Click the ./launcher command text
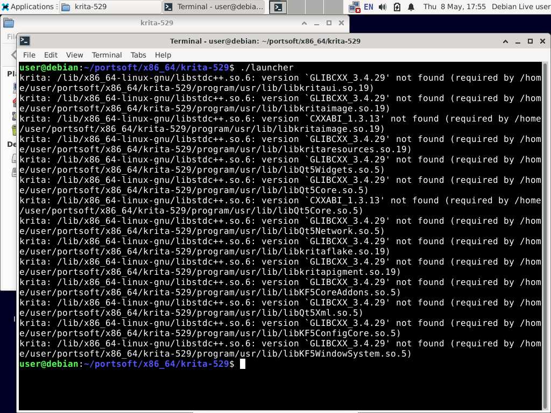 tap(267, 67)
